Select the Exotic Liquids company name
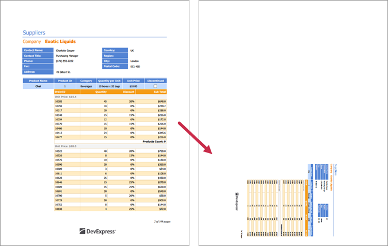Image resolution: width=388 pixels, height=246 pixels. coord(60,42)
